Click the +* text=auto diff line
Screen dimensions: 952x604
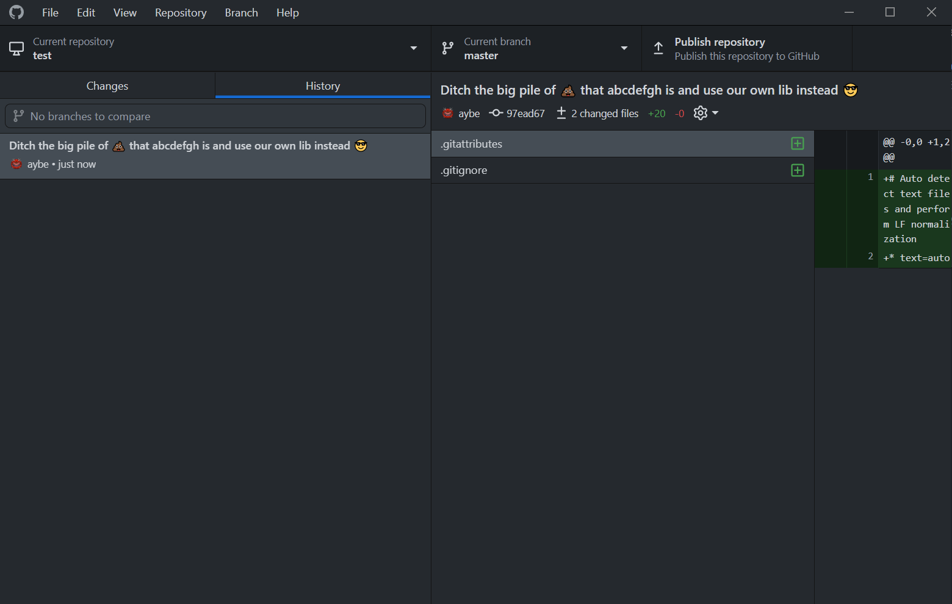pyautogui.click(x=916, y=258)
